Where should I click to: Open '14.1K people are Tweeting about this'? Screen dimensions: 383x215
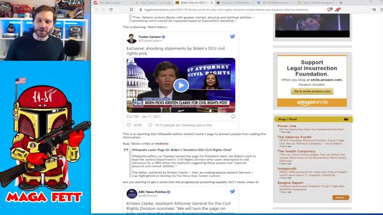click(183, 125)
